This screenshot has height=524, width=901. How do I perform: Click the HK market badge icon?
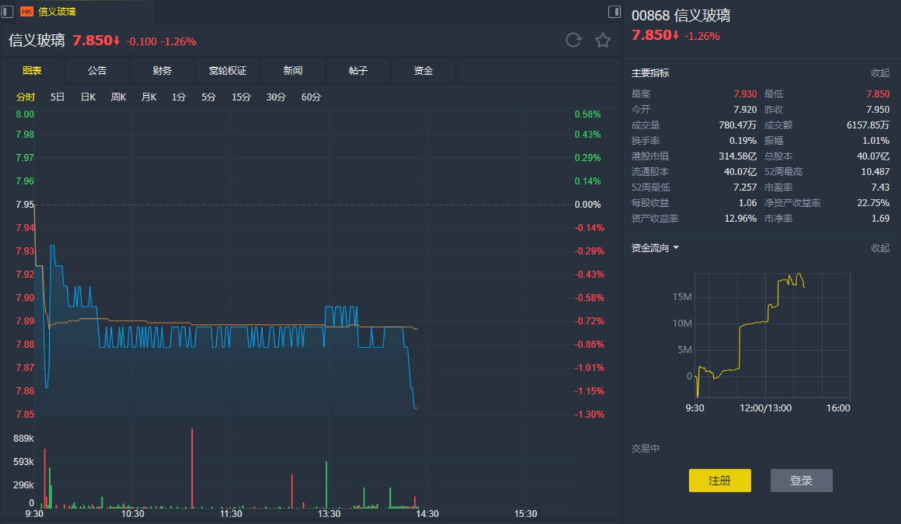(x=27, y=12)
